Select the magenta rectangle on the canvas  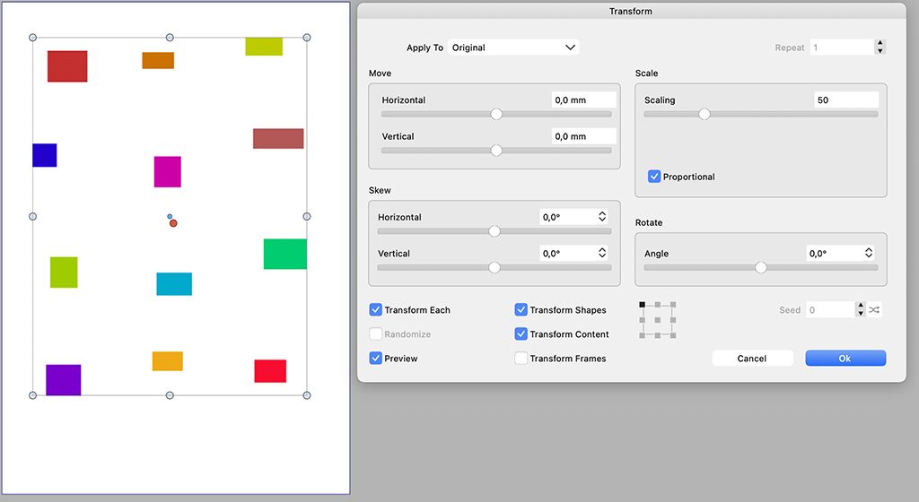click(x=167, y=172)
